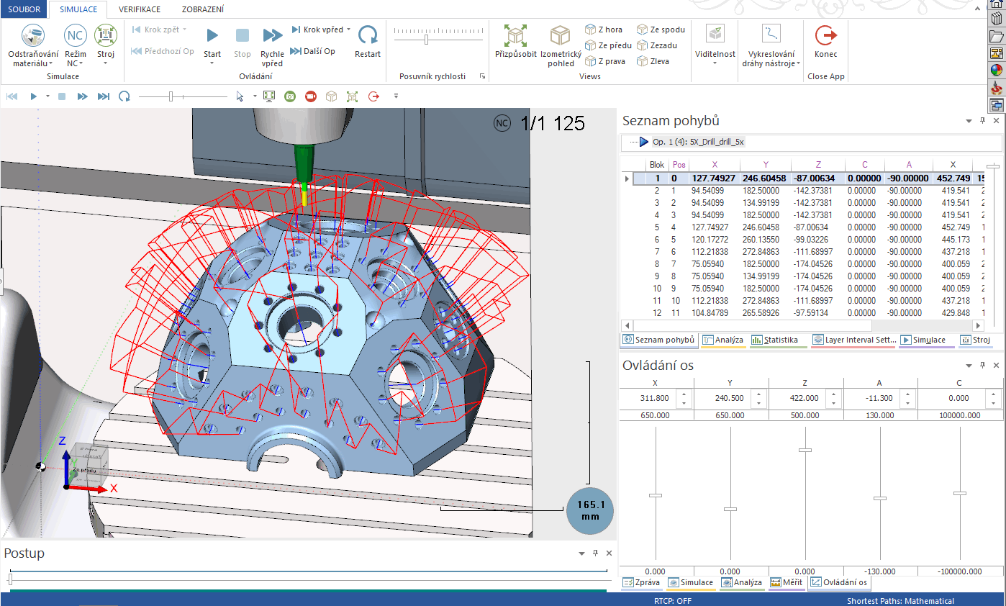Open the VERIFIKACE ribbon tab
1006x606 pixels.
pos(139,9)
